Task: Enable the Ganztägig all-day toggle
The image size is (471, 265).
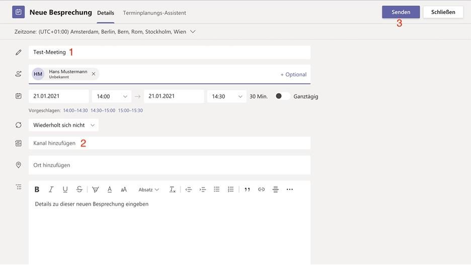Action: pos(282,96)
